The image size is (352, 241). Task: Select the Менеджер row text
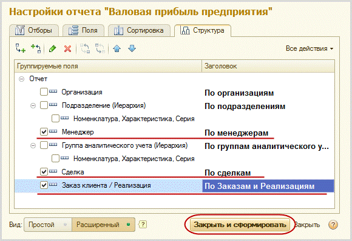[78, 132]
